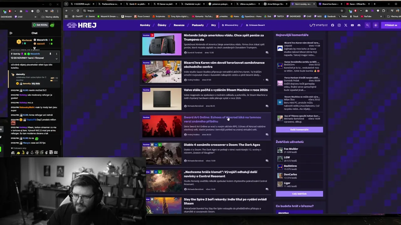401x225 pixels.
Task: Switch to Arma Reforger Steam tab
Action: click(275, 4)
